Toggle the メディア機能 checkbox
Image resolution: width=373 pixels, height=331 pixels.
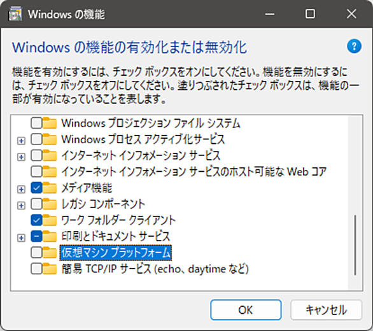coord(36,188)
